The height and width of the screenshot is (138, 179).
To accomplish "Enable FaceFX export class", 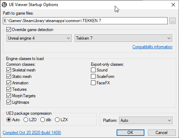I will pos(93,83).
